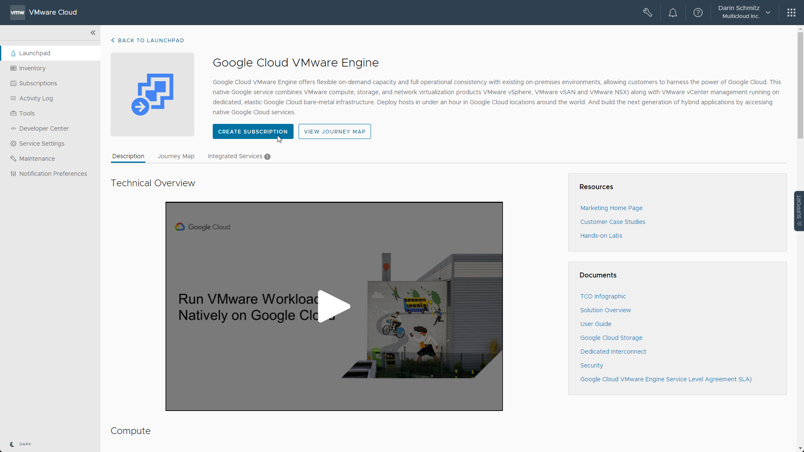Image resolution: width=804 pixels, height=452 pixels.
Task: Collapse the left navigation sidebar
Action: click(x=93, y=33)
